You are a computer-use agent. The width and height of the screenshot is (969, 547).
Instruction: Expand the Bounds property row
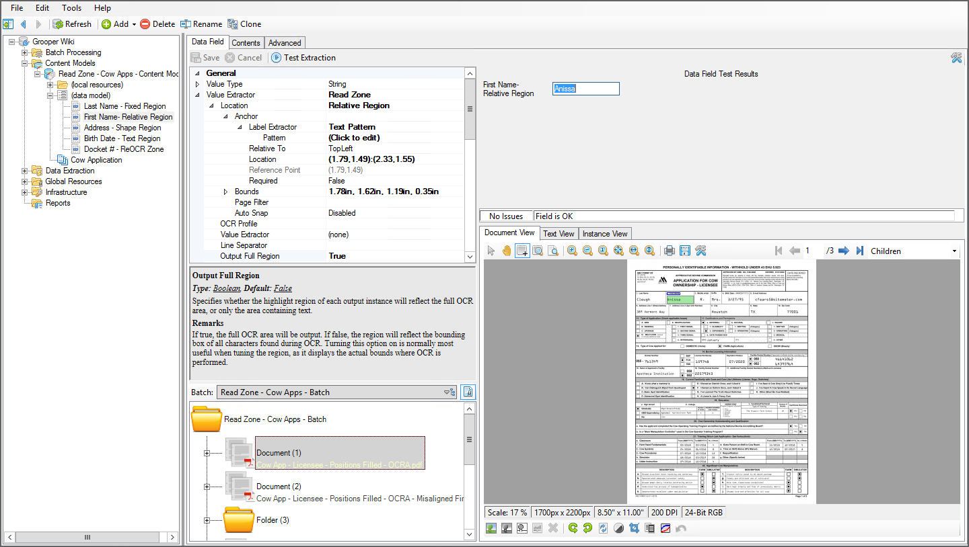point(226,192)
